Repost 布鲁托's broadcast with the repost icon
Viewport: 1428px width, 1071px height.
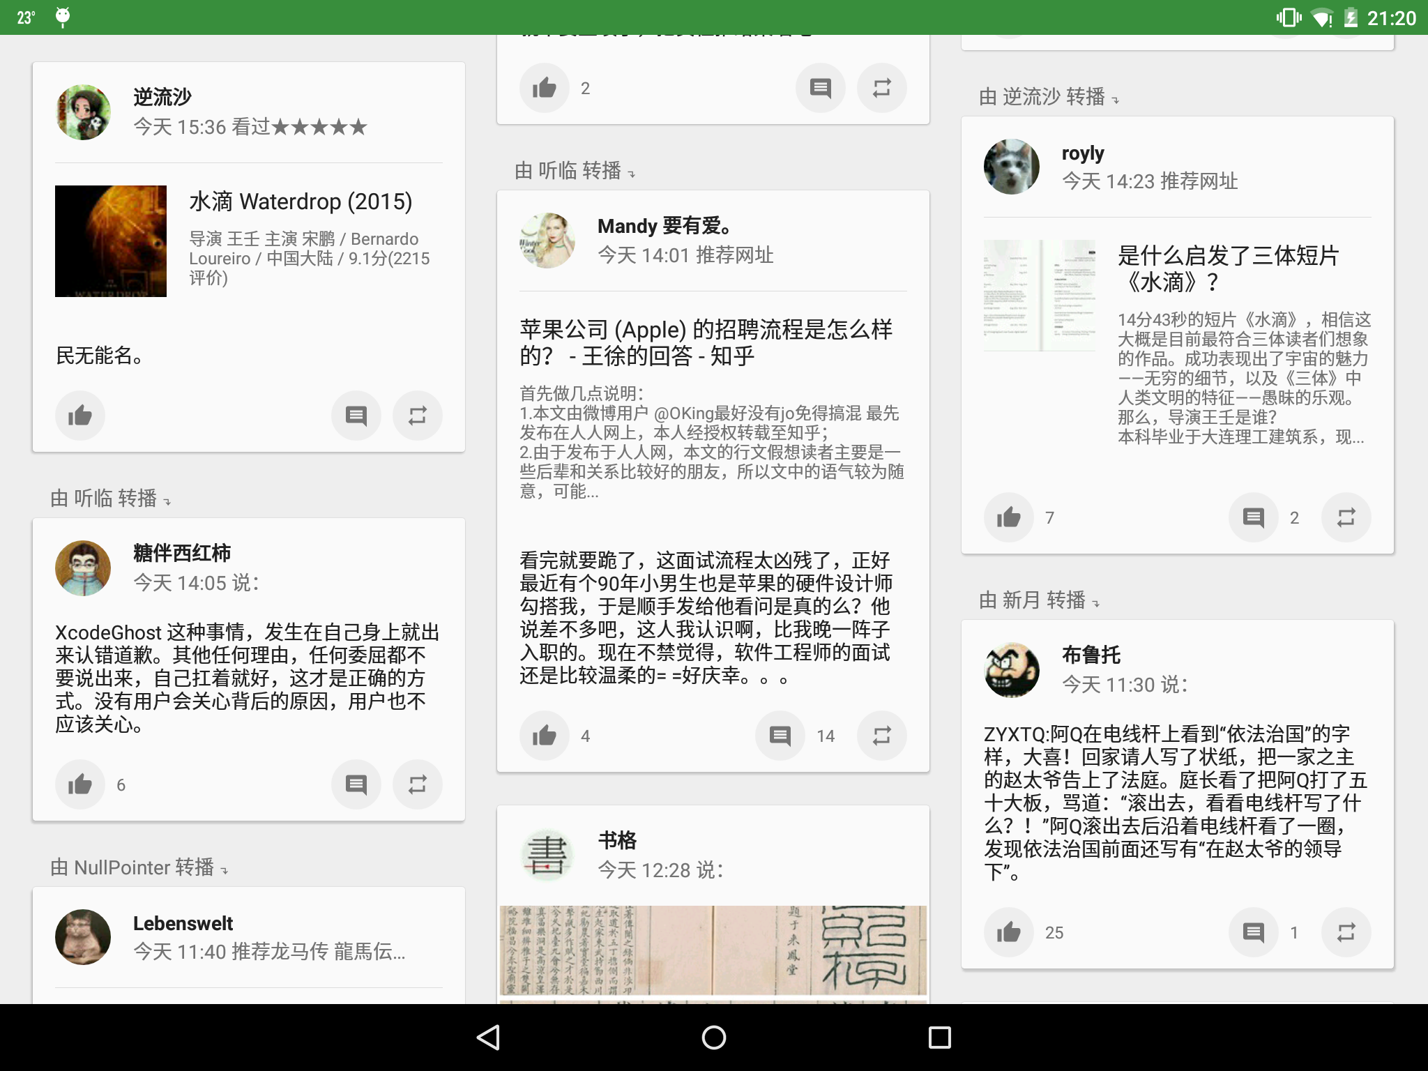pyautogui.click(x=1346, y=932)
